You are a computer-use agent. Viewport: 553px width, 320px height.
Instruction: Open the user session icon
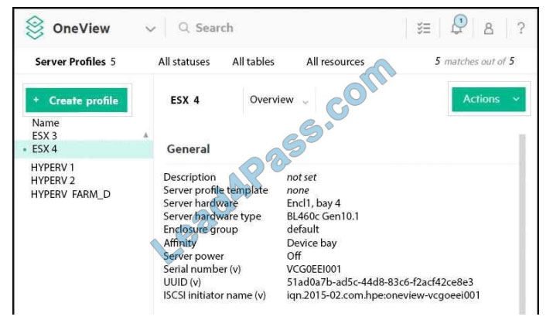click(489, 28)
